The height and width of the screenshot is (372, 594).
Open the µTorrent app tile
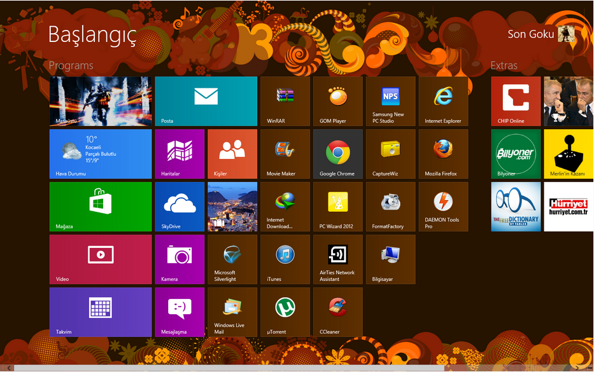click(285, 312)
